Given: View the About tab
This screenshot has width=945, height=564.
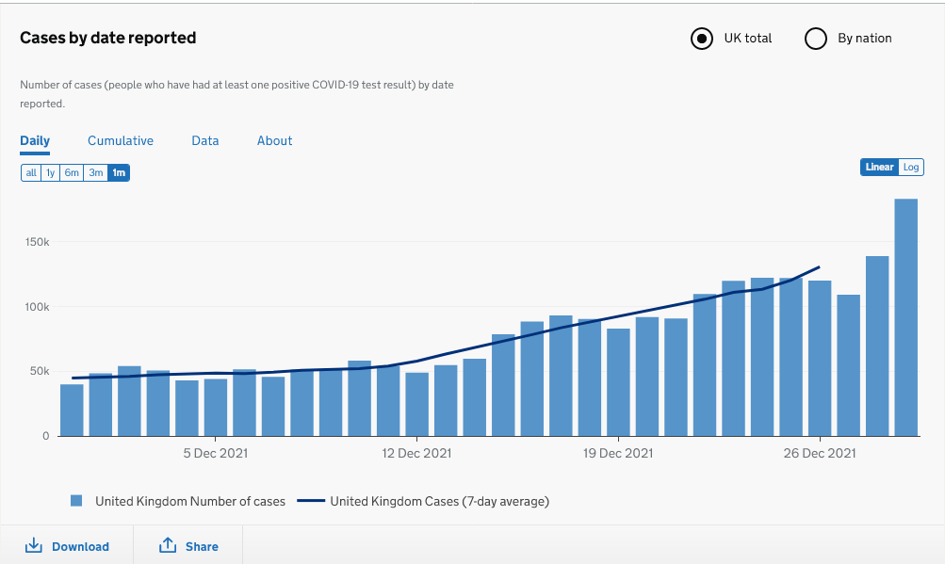Looking at the screenshot, I should 273,139.
